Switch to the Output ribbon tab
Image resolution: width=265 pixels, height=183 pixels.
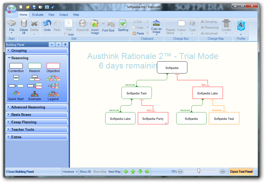pyautogui.click(x=63, y=15)
